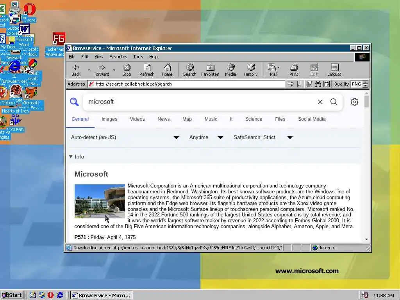Decrease Quality value with down spinner
This screenshot has height=300, width=400.
coord(365,86)
